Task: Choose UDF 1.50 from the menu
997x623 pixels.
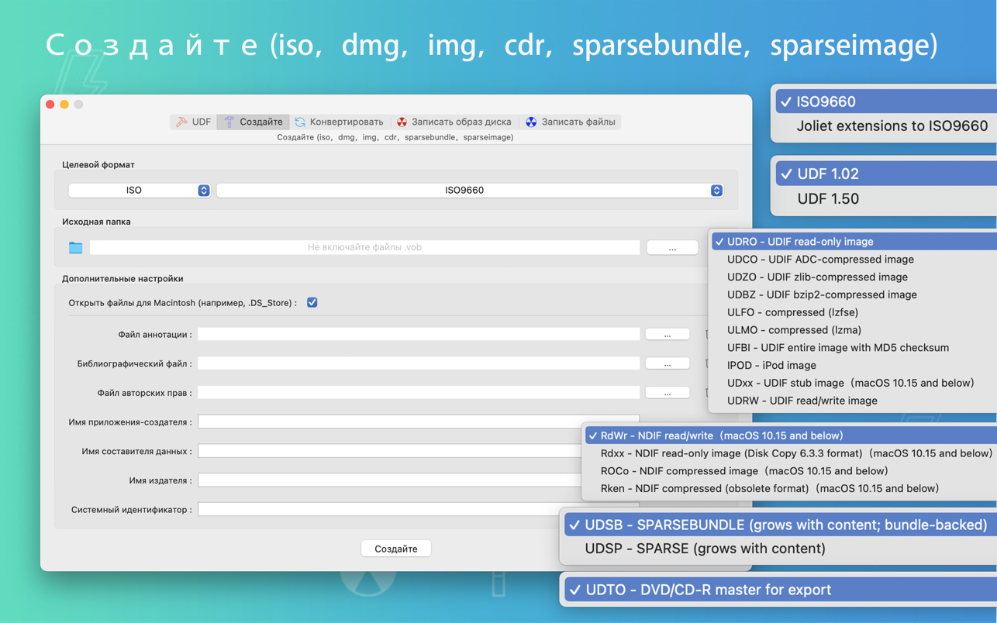Action: (x=828, y=198)
